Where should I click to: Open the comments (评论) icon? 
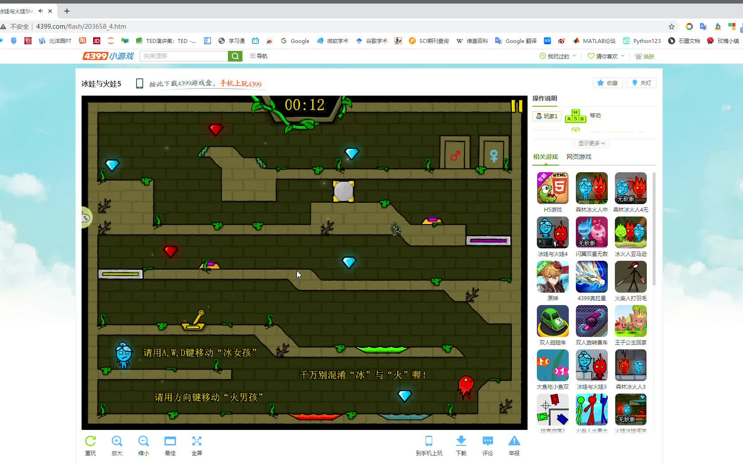pos(488,441)
